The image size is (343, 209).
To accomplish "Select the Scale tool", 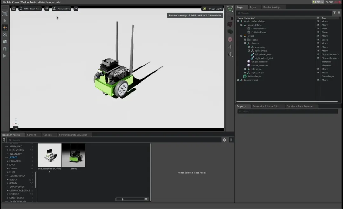I will pos(5,41).
